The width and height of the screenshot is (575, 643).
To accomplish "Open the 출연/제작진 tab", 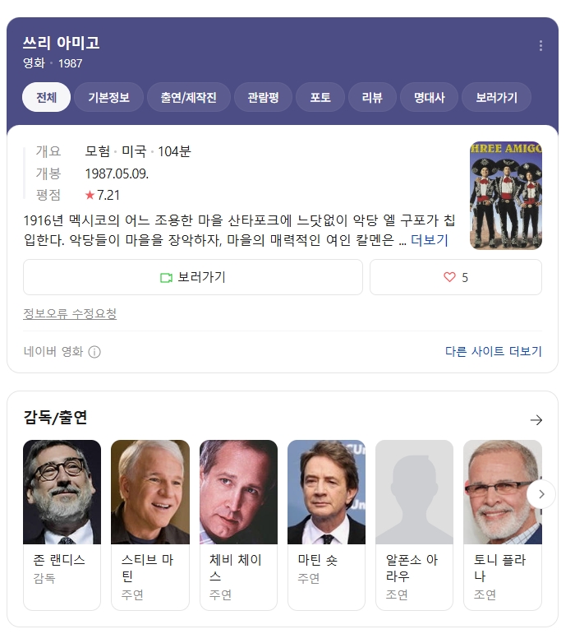I will (188, 97).
